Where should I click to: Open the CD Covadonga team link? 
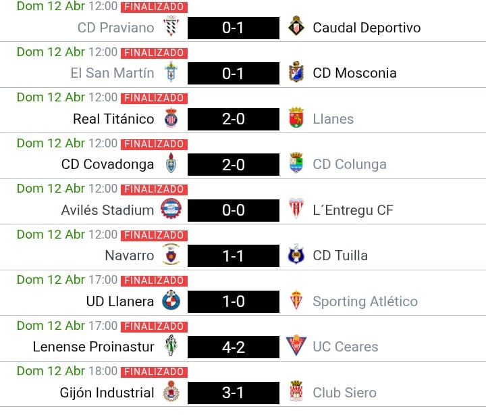coord(107,164)
